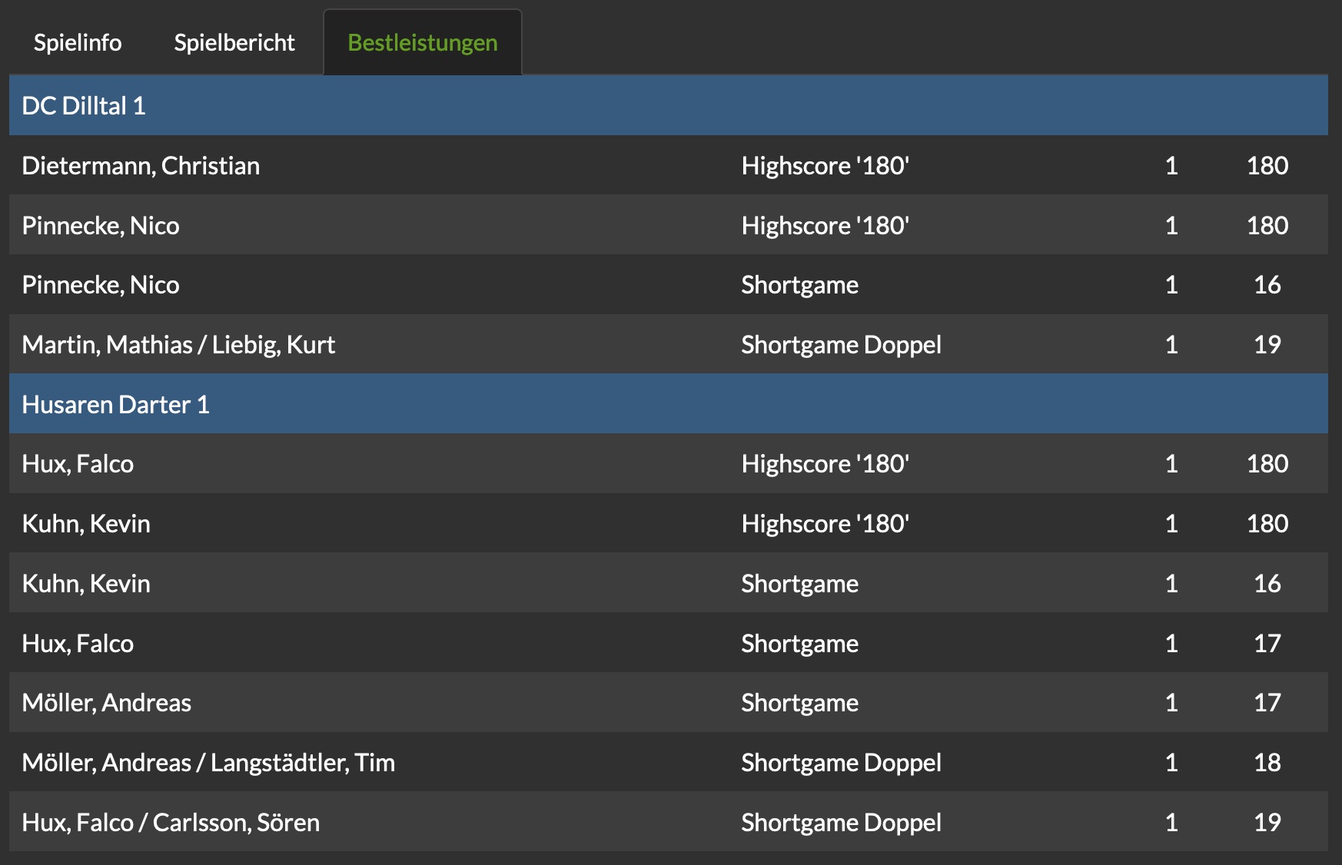This screenshot has width=1342, height=865.
Task: Click value 19 for Hux / Carlsson
Action: tap(1267, 823)
